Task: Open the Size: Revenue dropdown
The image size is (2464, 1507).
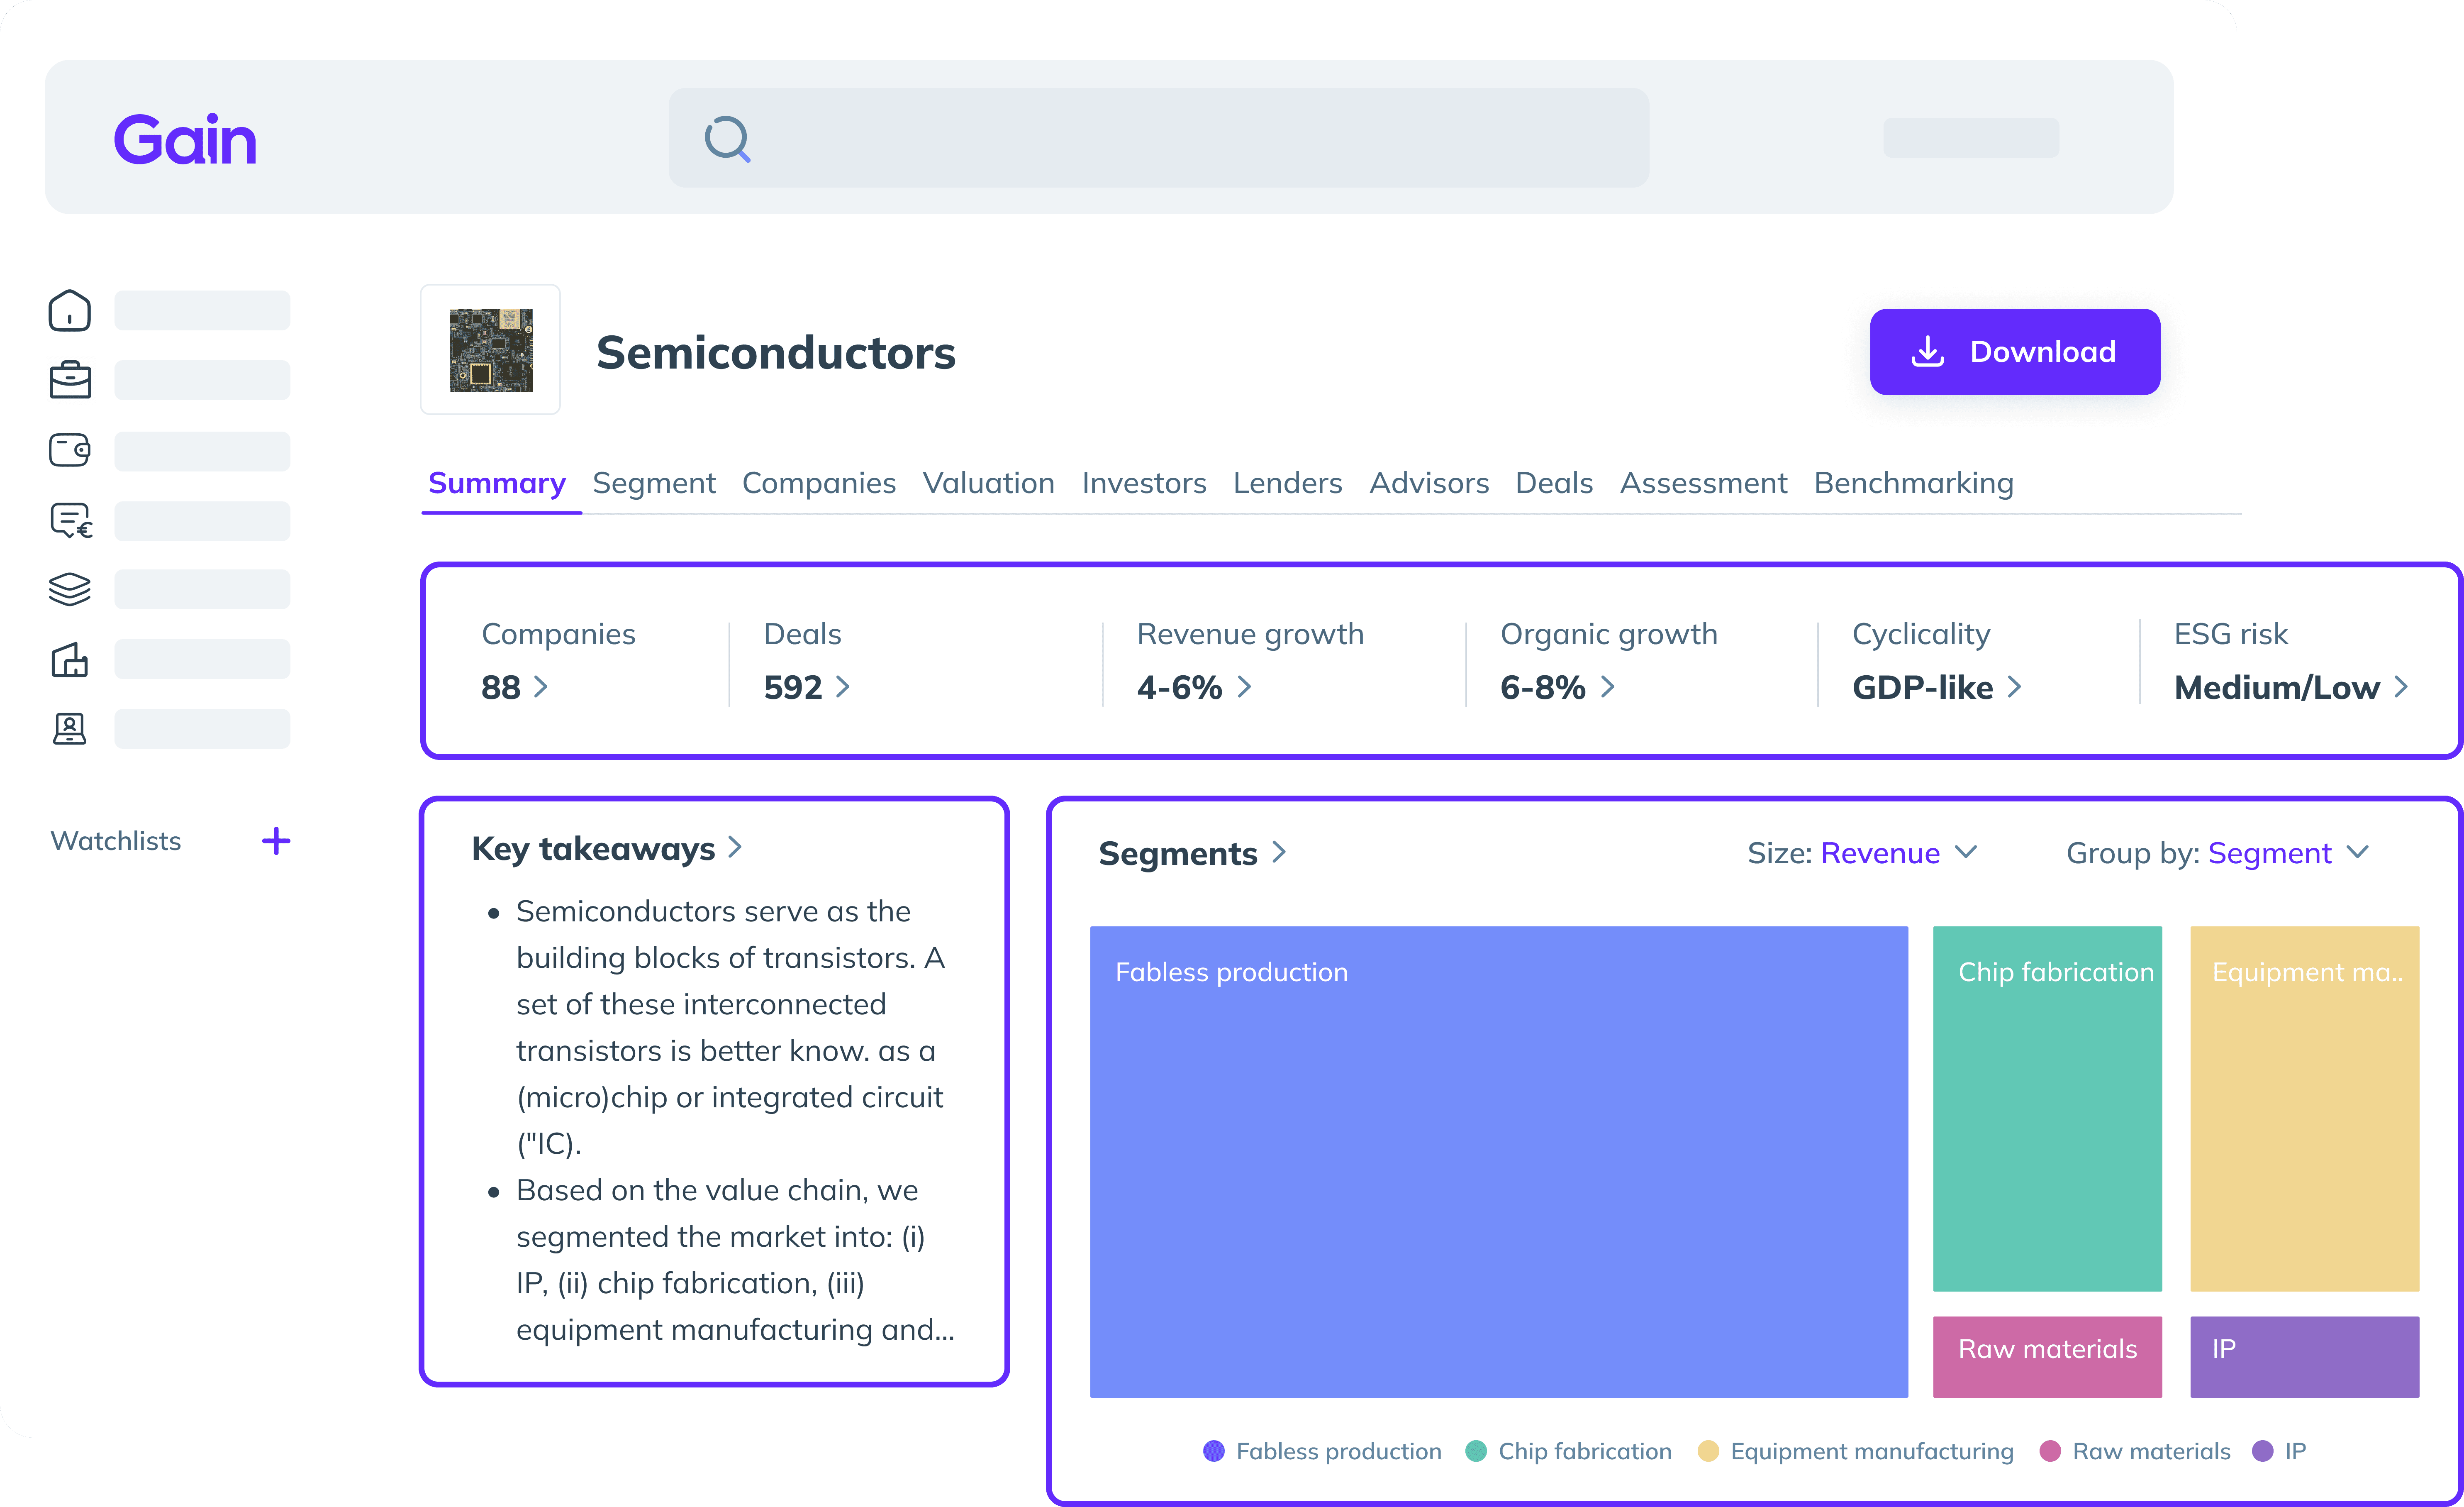Action: click(1862, 852)
